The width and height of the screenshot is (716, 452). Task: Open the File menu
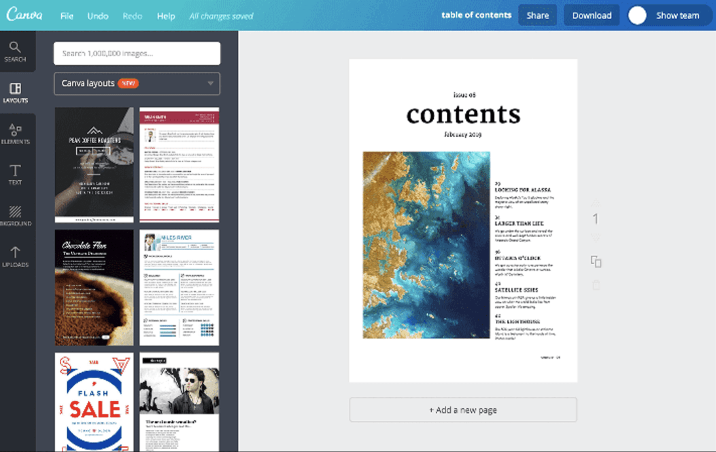click(66, 16)
